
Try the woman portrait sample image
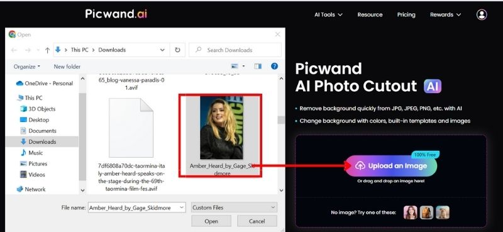pos(411,213)
